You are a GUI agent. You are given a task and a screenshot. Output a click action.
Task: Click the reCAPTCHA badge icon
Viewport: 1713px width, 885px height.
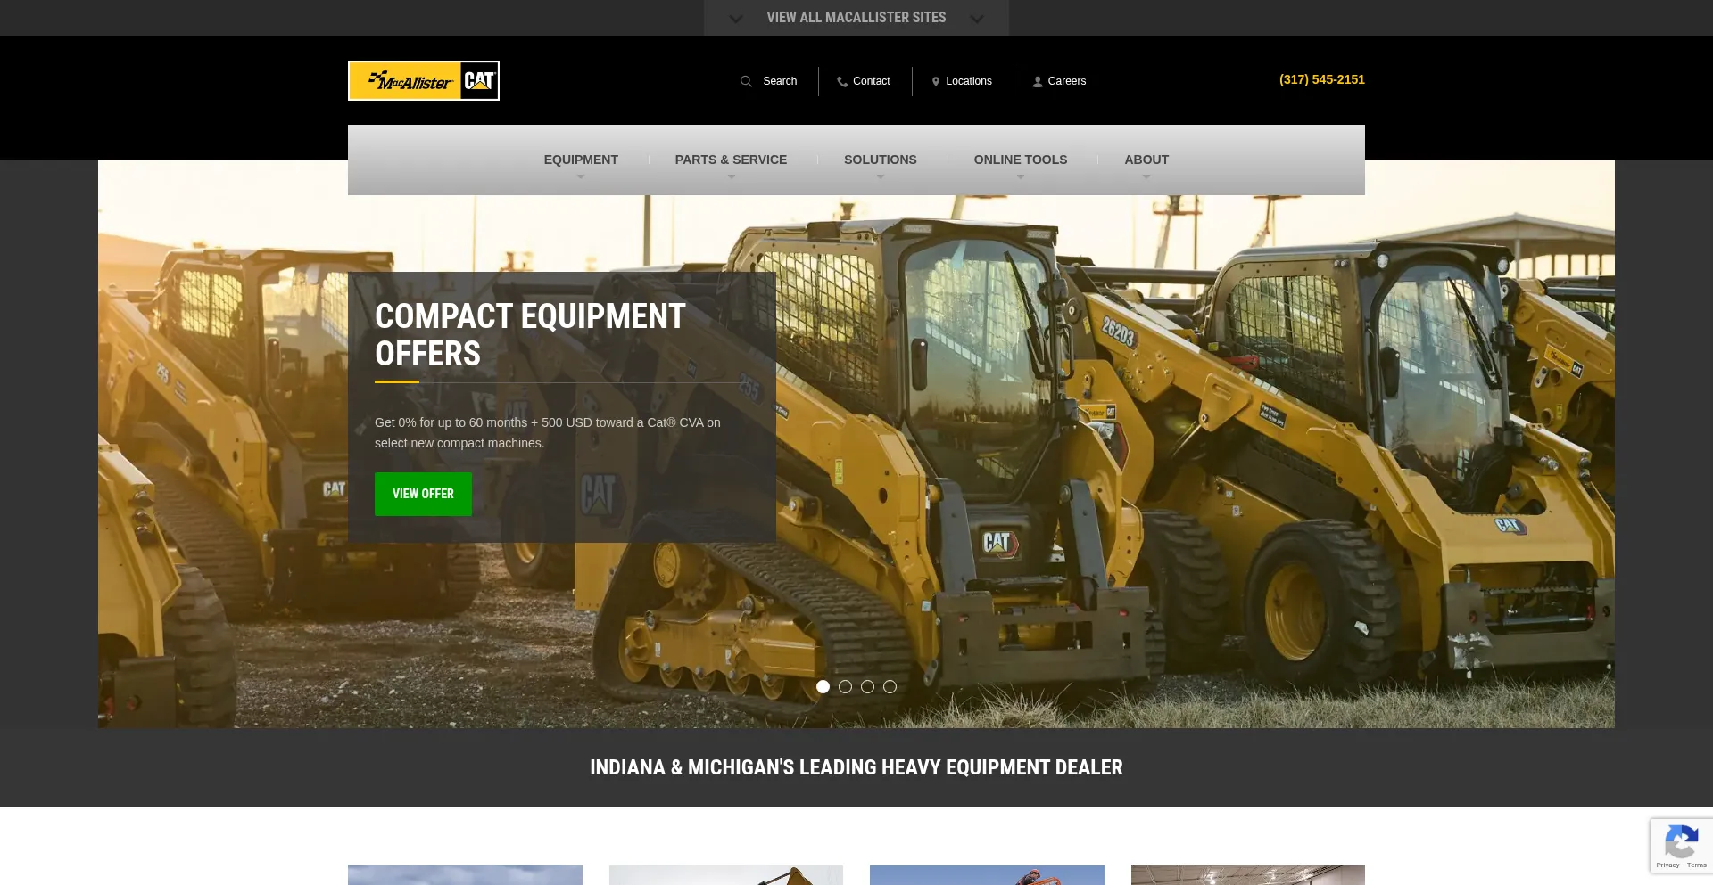[1681, 841]
